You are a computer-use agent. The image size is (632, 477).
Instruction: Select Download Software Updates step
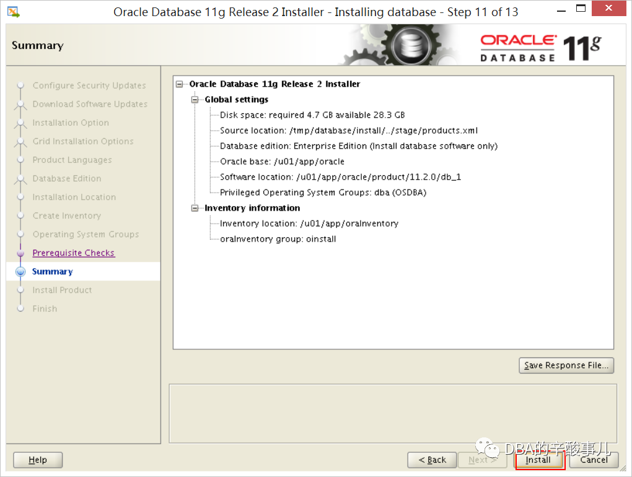click(x=90, y=104)
